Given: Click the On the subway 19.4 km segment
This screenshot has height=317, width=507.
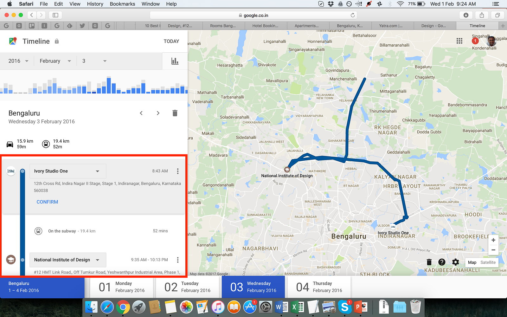Looking at the screenshot, I should [101, 231].
